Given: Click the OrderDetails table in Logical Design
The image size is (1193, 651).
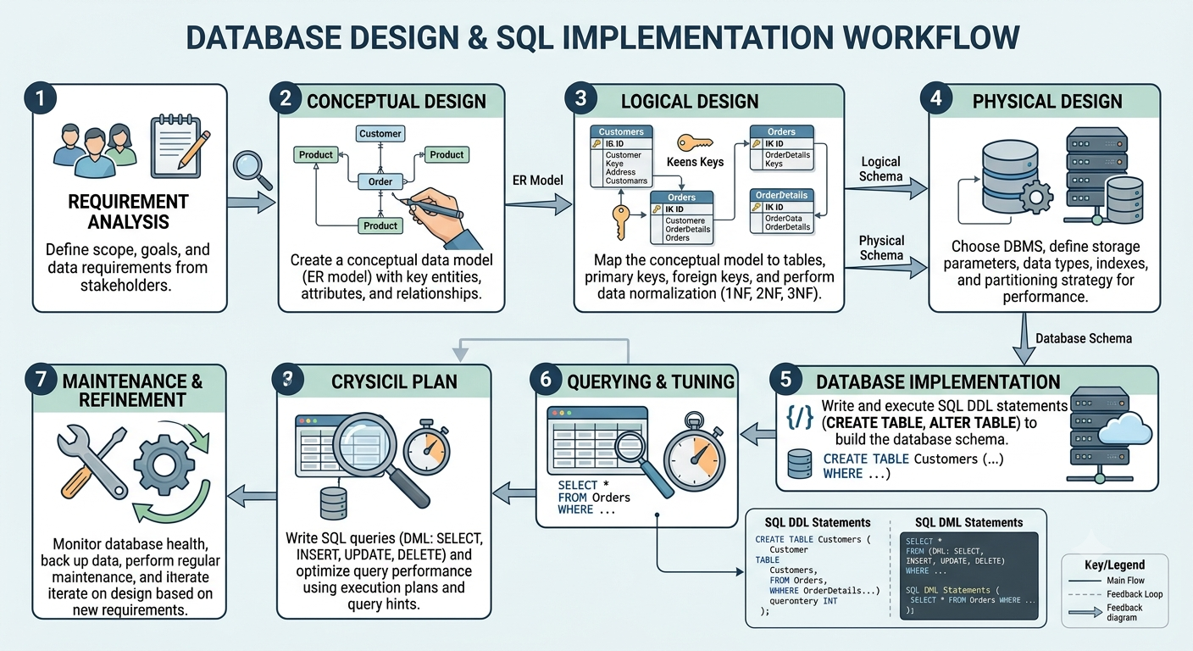Looking at the screenshot, I should 781,211.
